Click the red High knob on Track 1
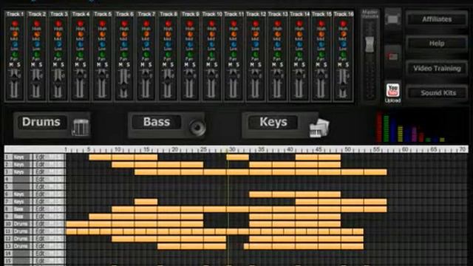Image resolution: width=473 pixels, height=266 pixels. (15, 24)
